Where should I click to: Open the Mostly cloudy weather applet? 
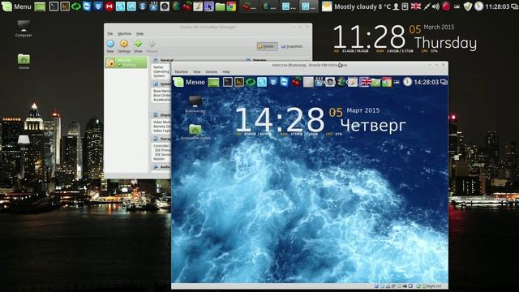coord(356,6)
